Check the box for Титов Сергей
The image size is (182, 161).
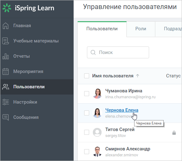(87, 132)
